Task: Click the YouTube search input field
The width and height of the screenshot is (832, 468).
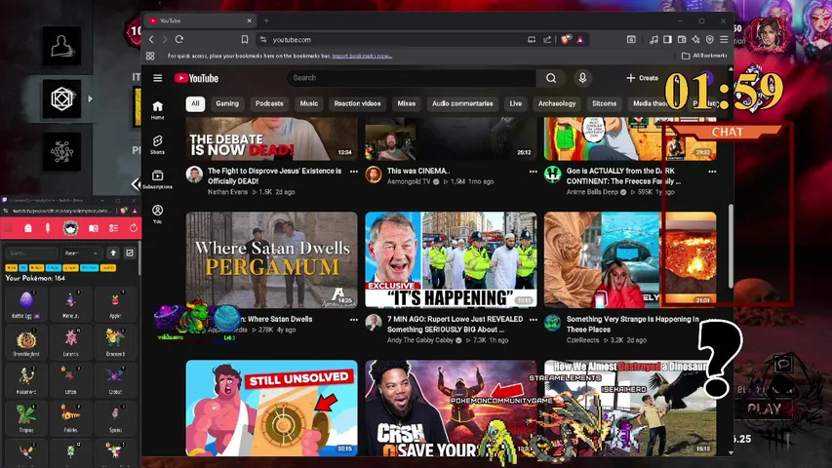Action: pos(412,78)
